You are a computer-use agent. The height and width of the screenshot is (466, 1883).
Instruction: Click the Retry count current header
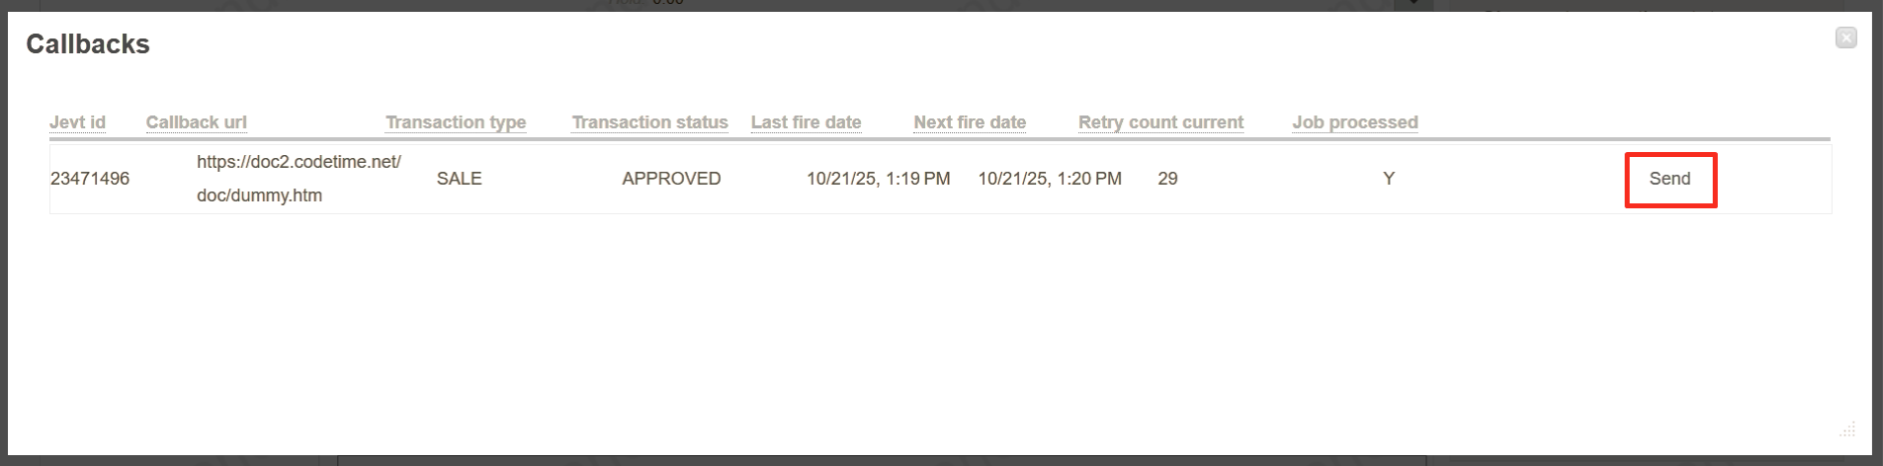pos(1160,122)
